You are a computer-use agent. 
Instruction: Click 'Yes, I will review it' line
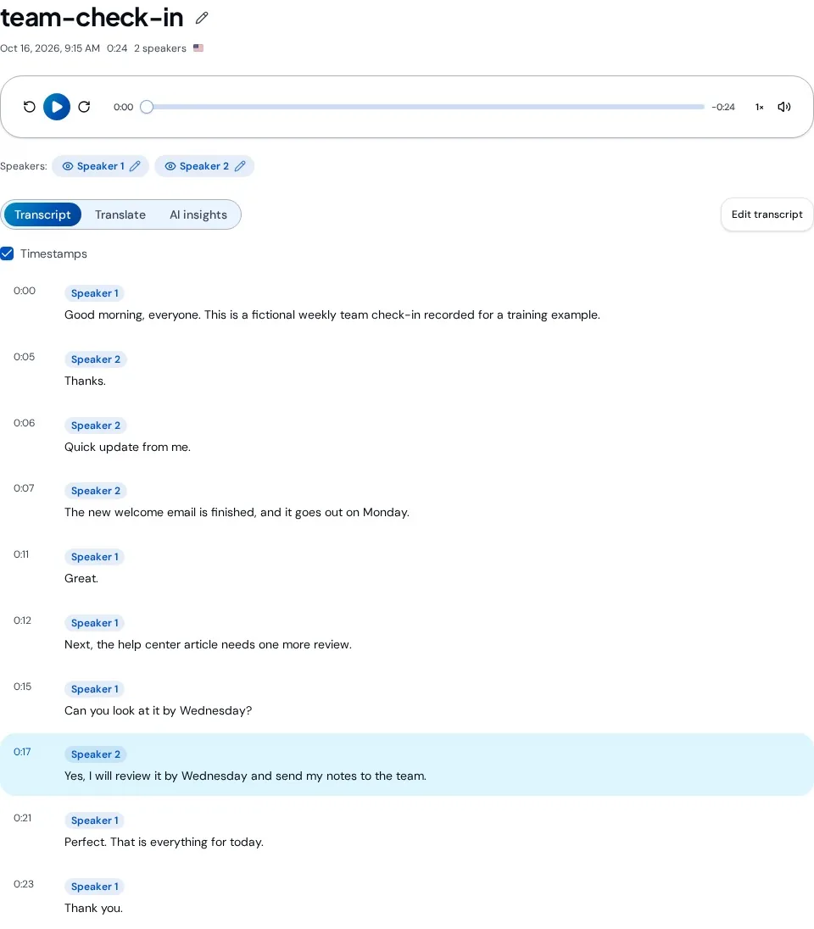(x=245, y=776)
